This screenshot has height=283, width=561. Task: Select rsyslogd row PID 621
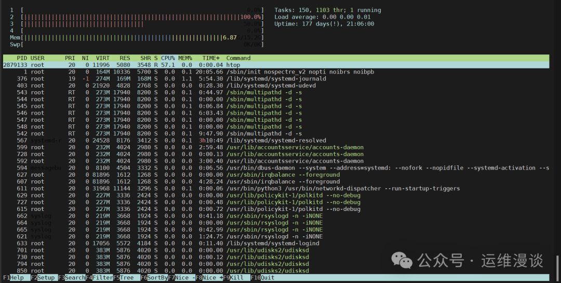(x=276, y=236)
